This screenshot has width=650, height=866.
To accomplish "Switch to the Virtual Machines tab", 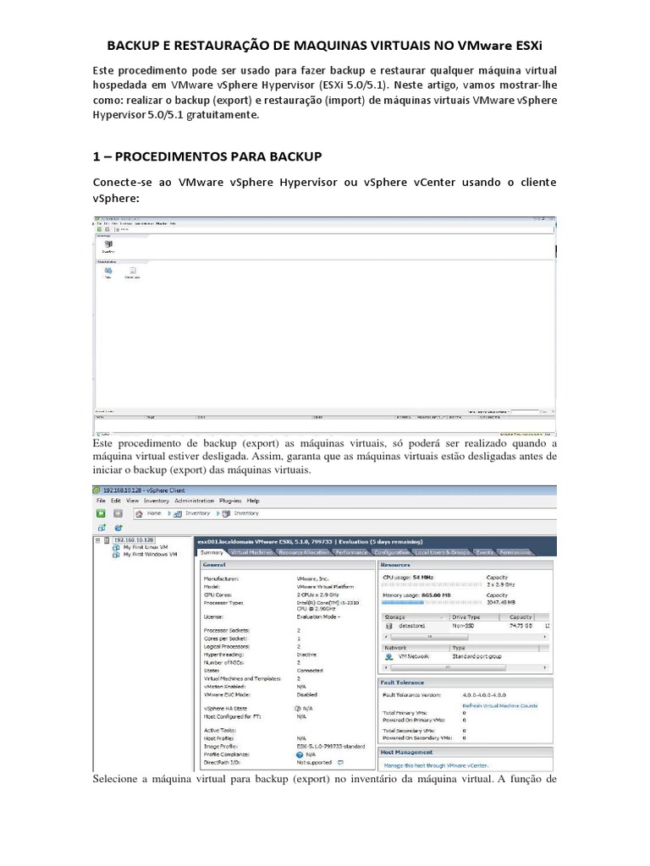I will click(x=251, y=552).
